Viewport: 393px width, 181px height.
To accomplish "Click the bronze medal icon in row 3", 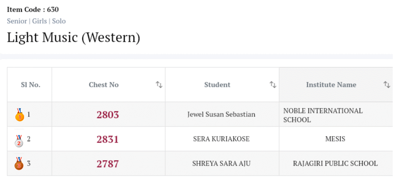I will 19,164.
